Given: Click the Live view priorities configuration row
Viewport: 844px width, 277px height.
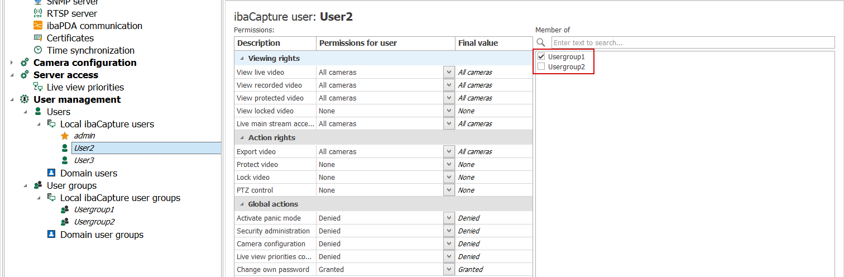Looking at the screenshot, I should 383,256.
